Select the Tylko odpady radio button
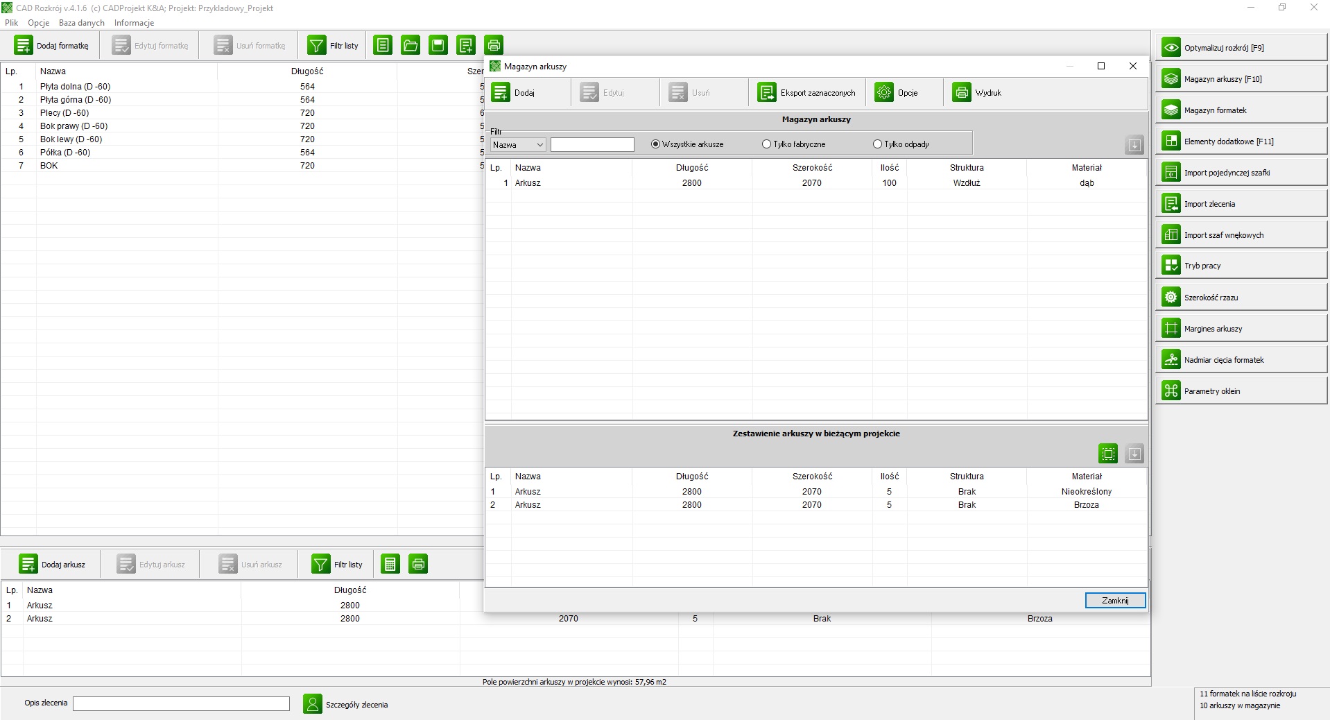This screenshot has height=720, width=1330. pos(877,144)
